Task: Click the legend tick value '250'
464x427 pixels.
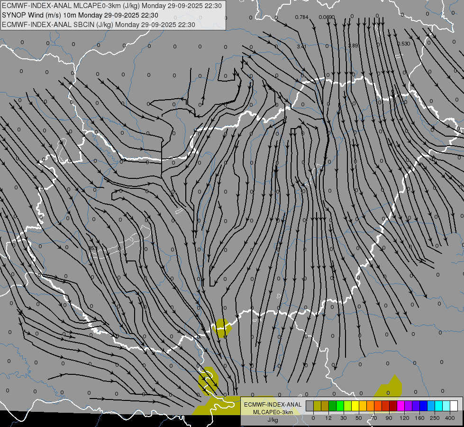Action: coord(435,418)
